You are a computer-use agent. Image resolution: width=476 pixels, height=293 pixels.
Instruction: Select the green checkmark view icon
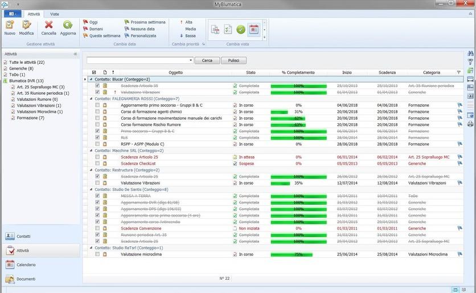pos(241,29)
